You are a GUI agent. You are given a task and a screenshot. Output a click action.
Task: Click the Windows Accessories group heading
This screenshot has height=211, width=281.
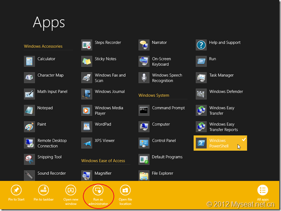click(43, 46)
